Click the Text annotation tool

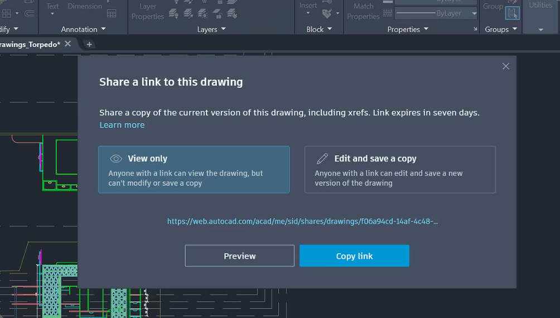52,6
